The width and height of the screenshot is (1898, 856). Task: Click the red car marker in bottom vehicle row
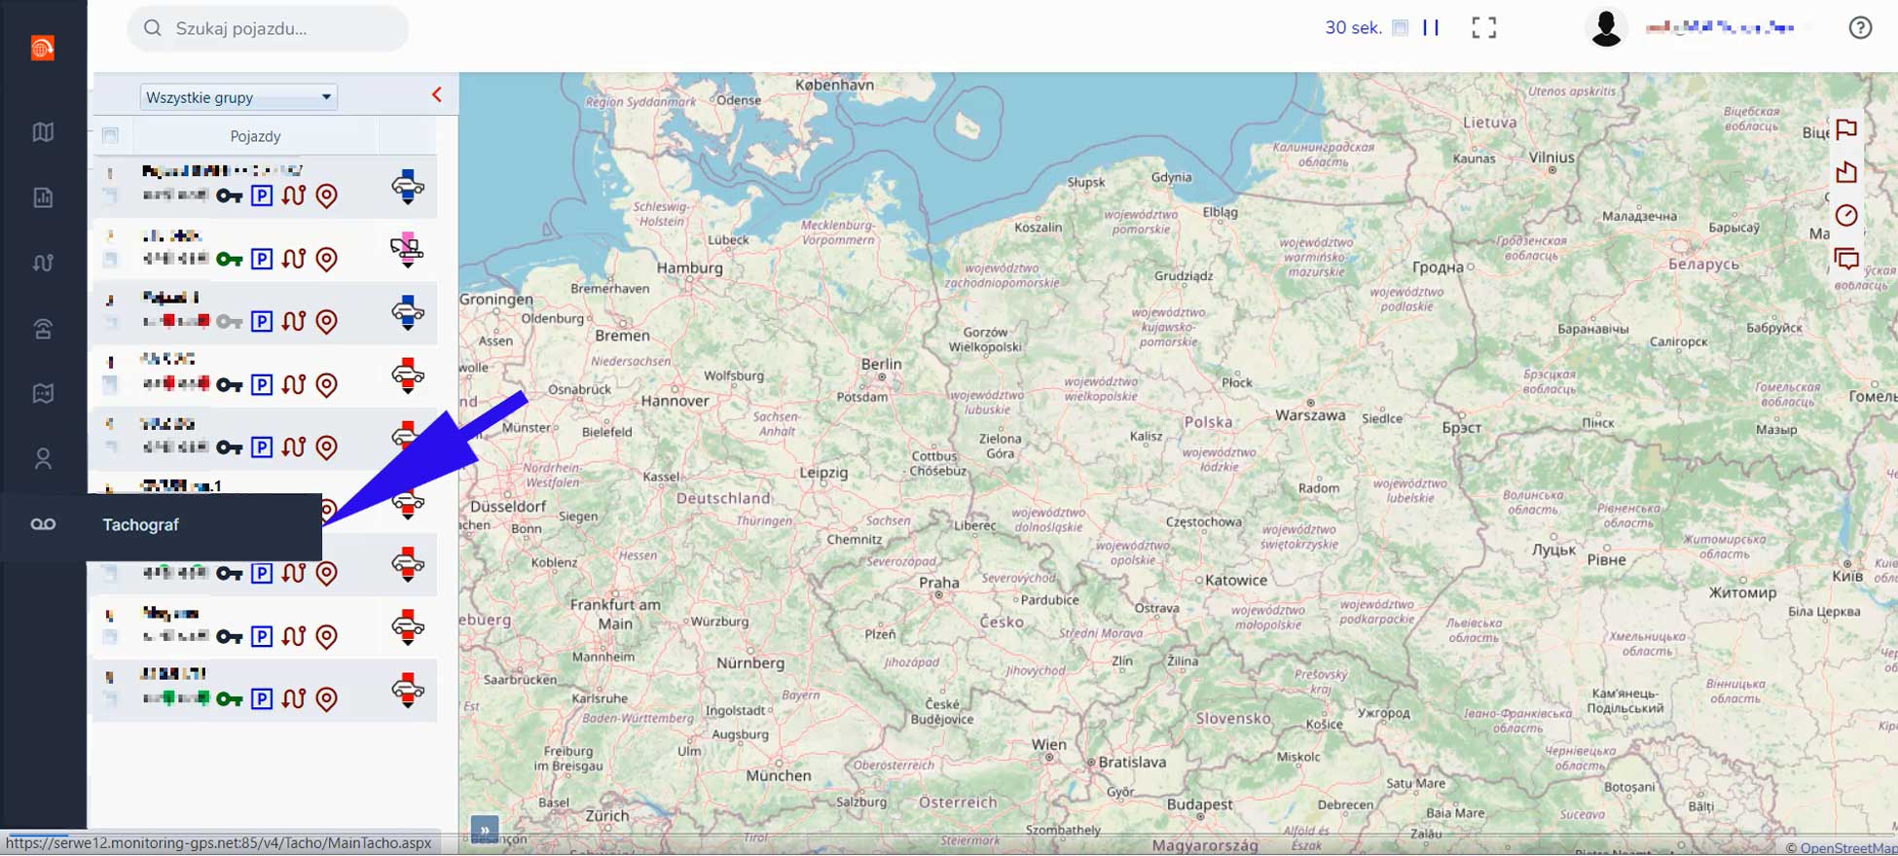[408, 690]
